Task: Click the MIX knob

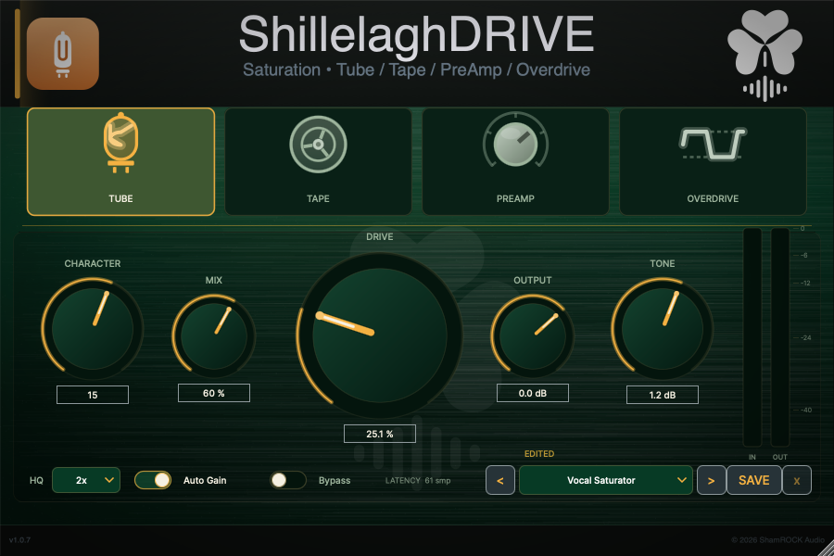Action: pos(214,336)
